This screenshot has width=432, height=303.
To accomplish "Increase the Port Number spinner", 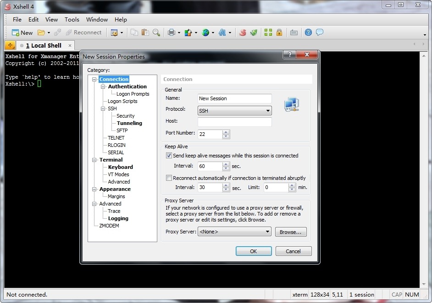I will click(x=226, y=132).
